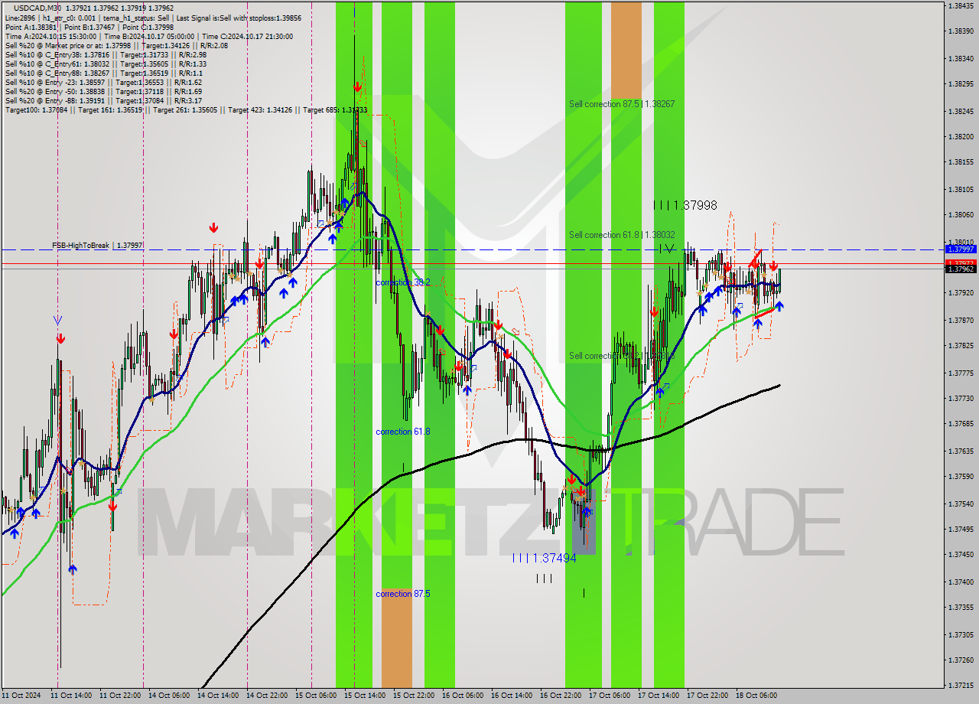Click the 1.38390 price axis label

click(x=961, y=31)
